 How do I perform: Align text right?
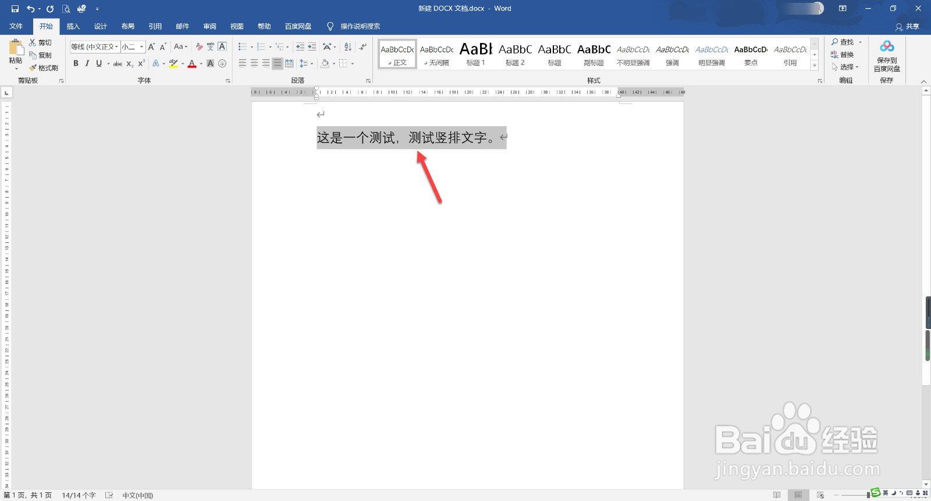(x=266, y=63)
